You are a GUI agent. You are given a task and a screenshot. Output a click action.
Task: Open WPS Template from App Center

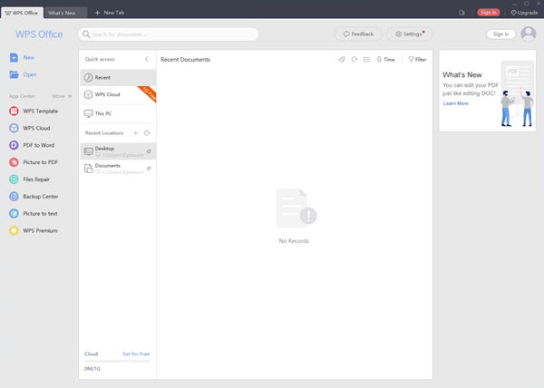34,111
